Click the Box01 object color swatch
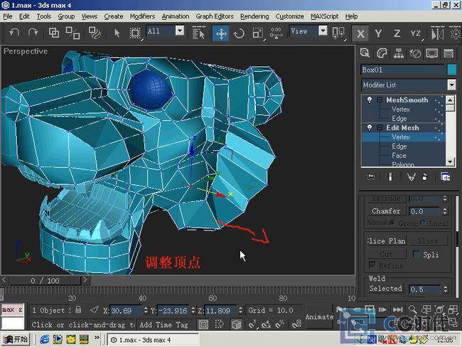Screen dimensions: 462x347 tap(451, 70)
